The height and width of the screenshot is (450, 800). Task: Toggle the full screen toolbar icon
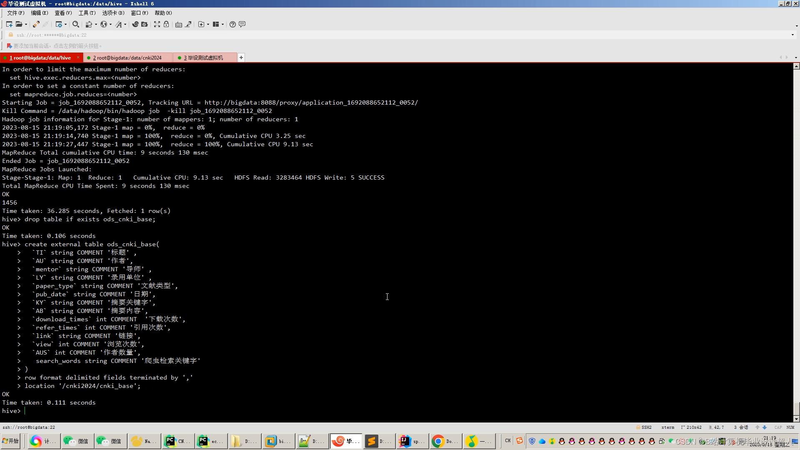(157, 24)
